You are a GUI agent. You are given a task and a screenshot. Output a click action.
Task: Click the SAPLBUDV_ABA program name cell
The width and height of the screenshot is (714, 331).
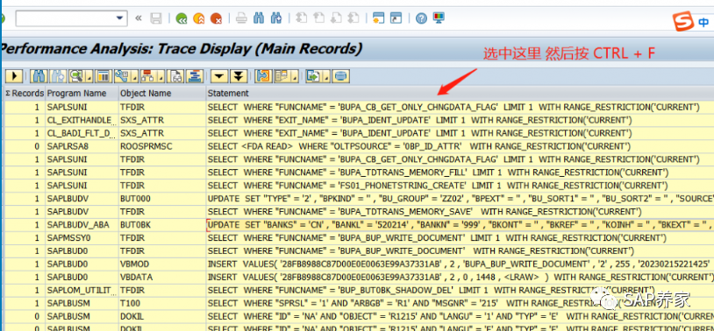[82, 225]
